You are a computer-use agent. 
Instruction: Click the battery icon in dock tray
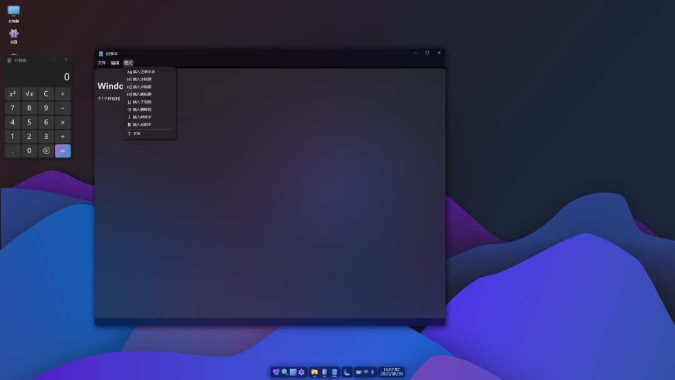pos(359,372)
